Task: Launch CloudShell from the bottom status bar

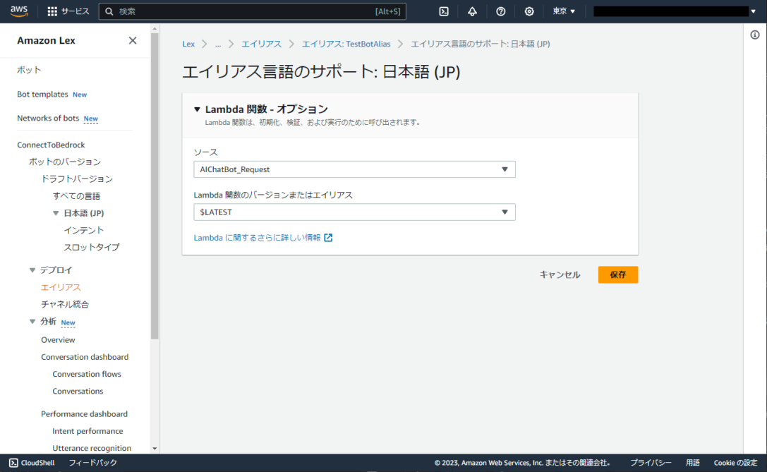Action: (x=31, y=463)
